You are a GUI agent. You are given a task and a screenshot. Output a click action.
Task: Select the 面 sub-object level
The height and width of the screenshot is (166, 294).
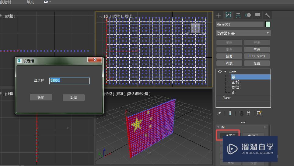pyautogui.click(x=234, y=93)
